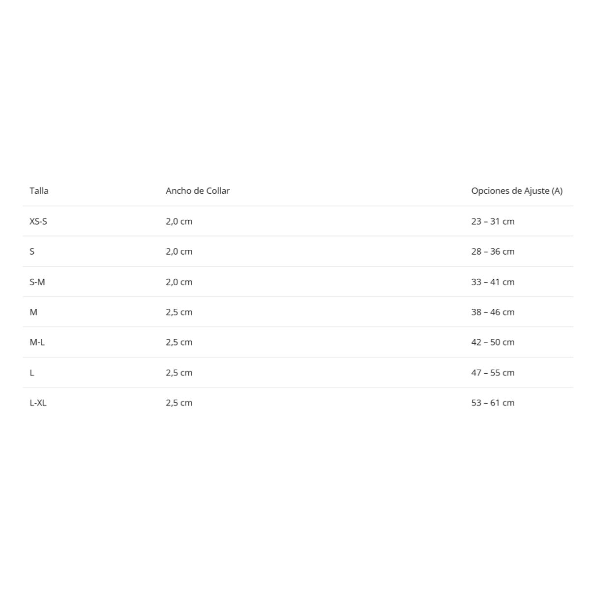This screenshot has height=590, width=590.
Task: Click the 53 – 61 cm value
Action: (x=493, y=403)
